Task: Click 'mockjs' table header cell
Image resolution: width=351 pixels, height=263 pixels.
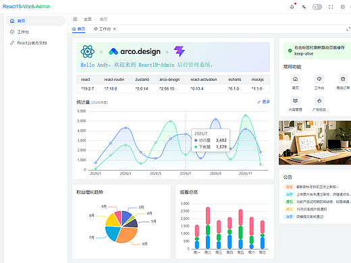Action: point(257,80)
